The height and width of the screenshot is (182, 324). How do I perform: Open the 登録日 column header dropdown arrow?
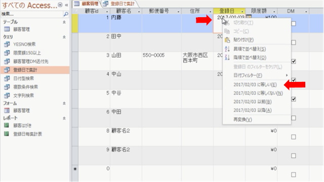click(242, 12)
